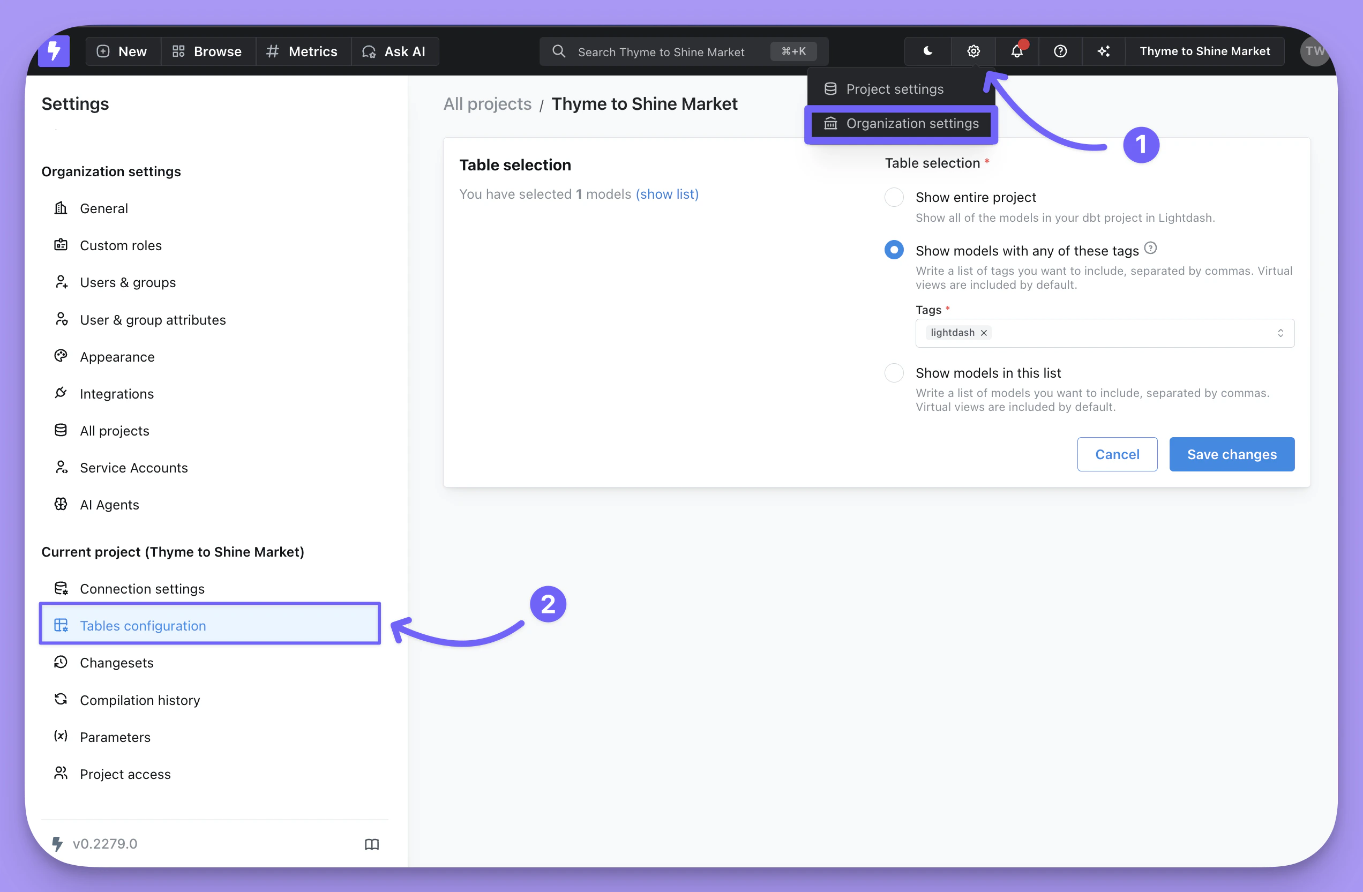1363x892 pixels.
Task: Open documentation book icon in sidebar footer
Action: coord(372,844)
